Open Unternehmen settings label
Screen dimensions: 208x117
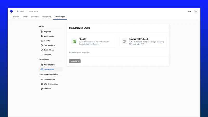click(x=49, y=36)
